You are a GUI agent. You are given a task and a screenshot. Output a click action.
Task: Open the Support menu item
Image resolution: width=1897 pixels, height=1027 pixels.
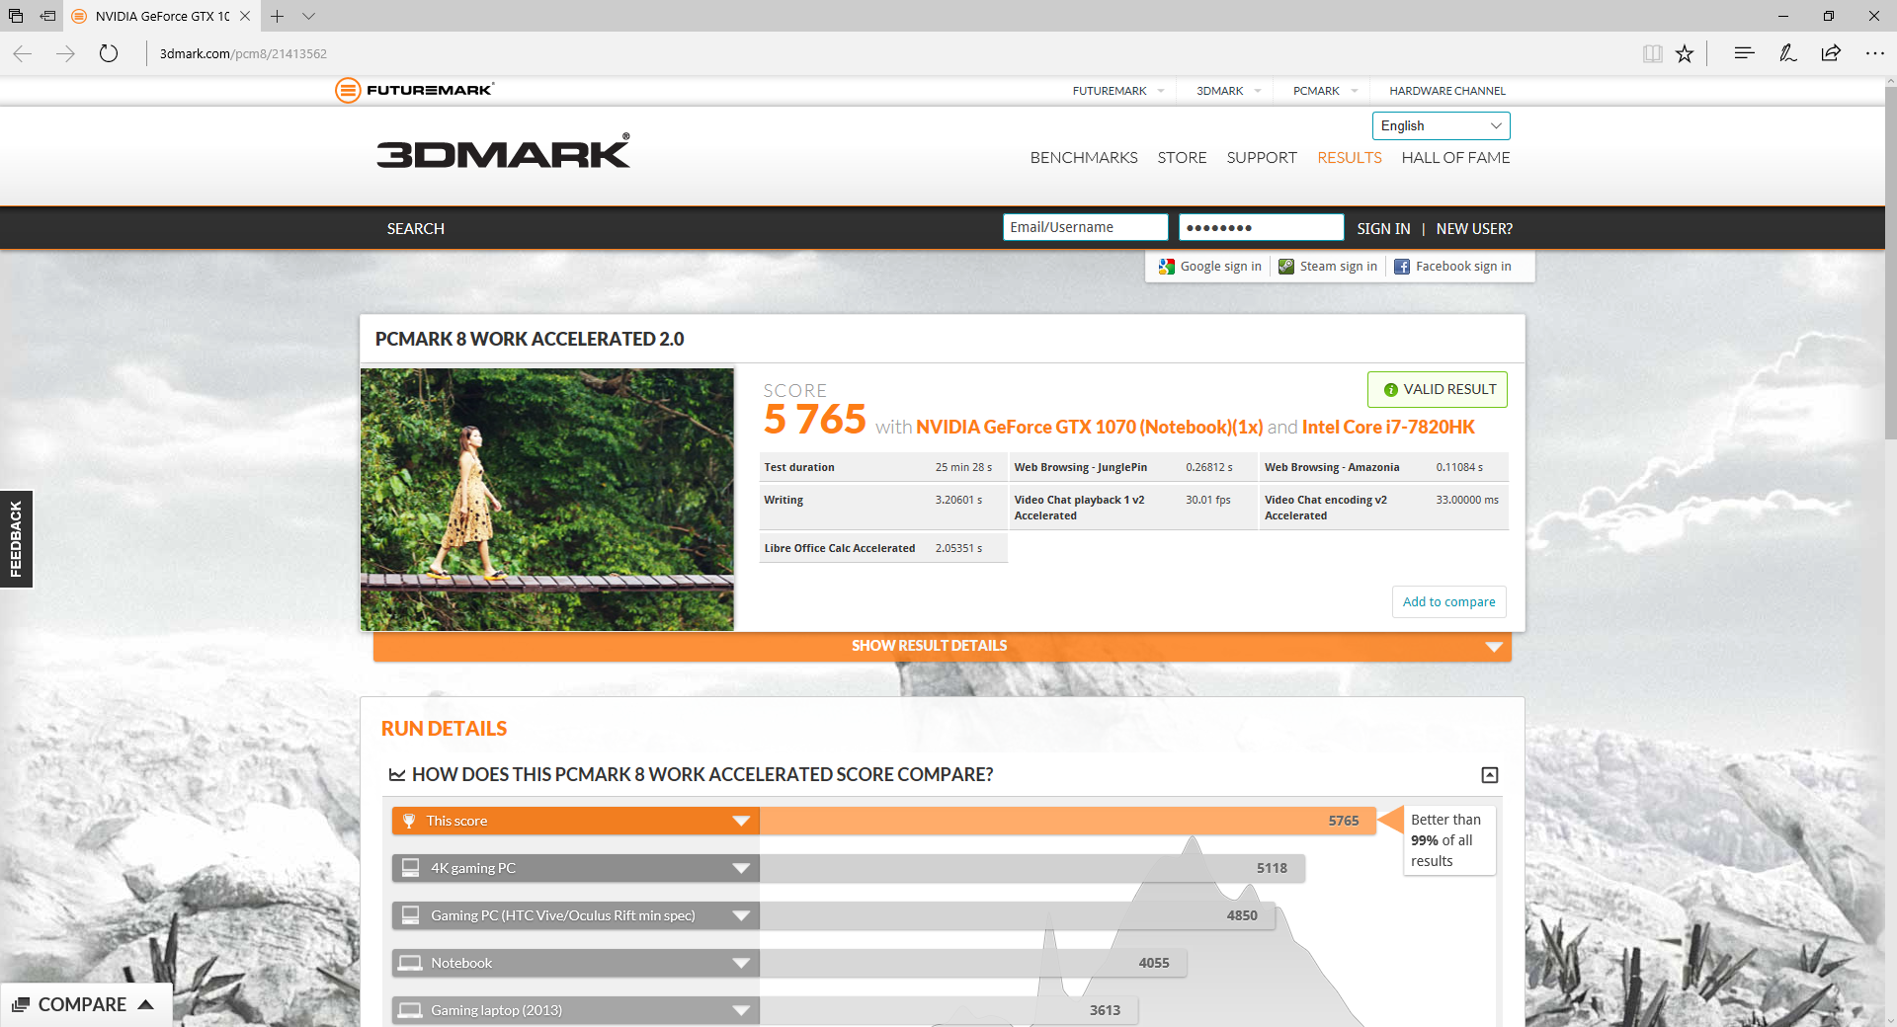tap(1262, 158)
